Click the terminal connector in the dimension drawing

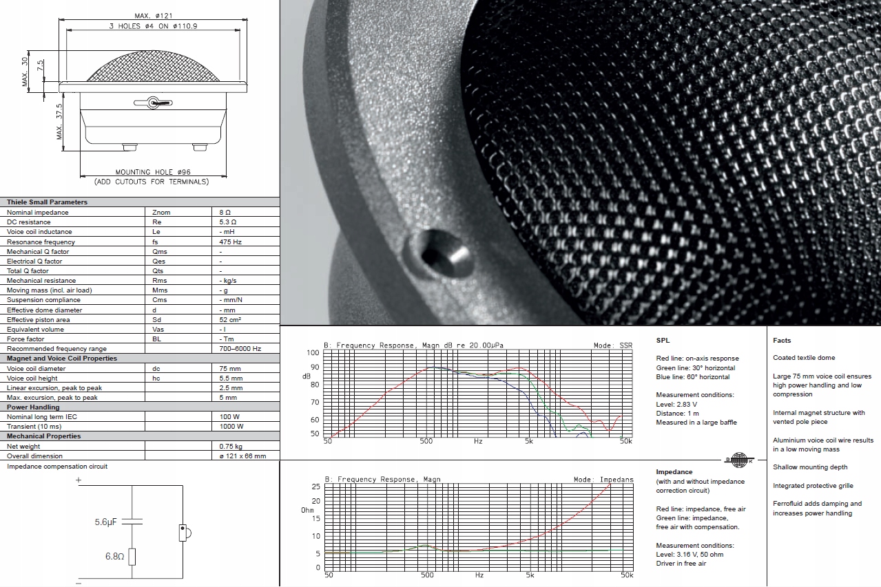tap(153, 103)
